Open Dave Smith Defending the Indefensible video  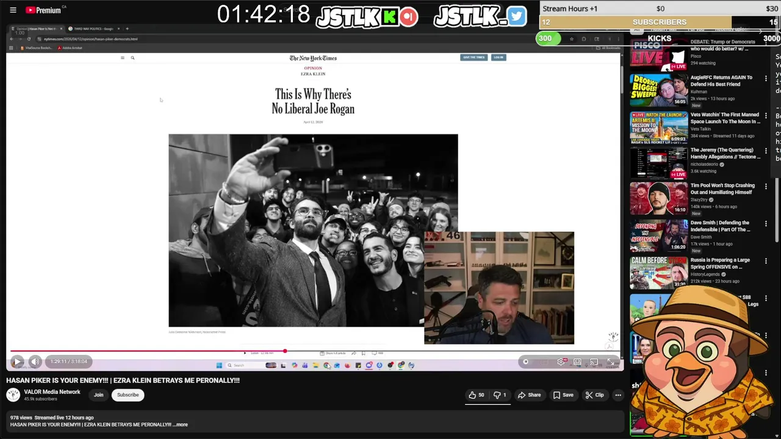click(658, 235)
